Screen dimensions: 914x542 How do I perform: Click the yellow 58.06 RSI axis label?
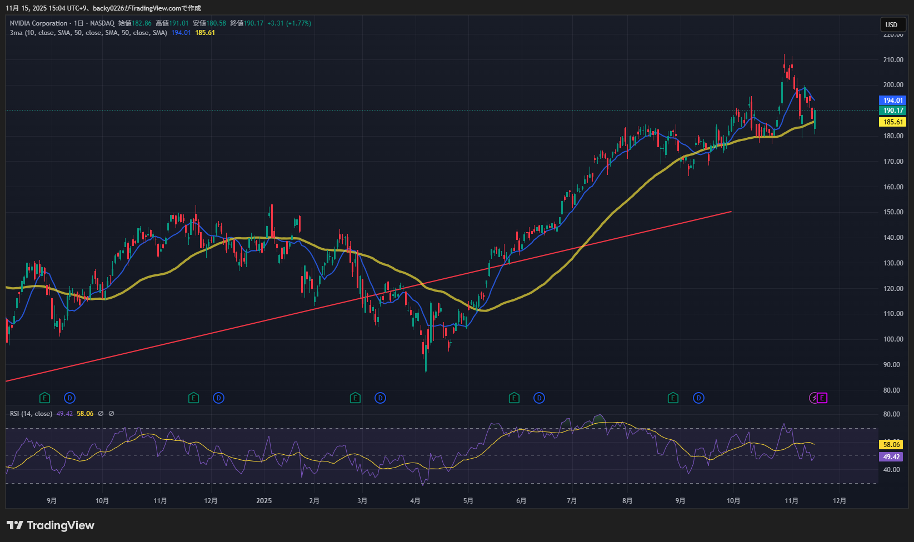pyautogui.click(x=891, y=444)
